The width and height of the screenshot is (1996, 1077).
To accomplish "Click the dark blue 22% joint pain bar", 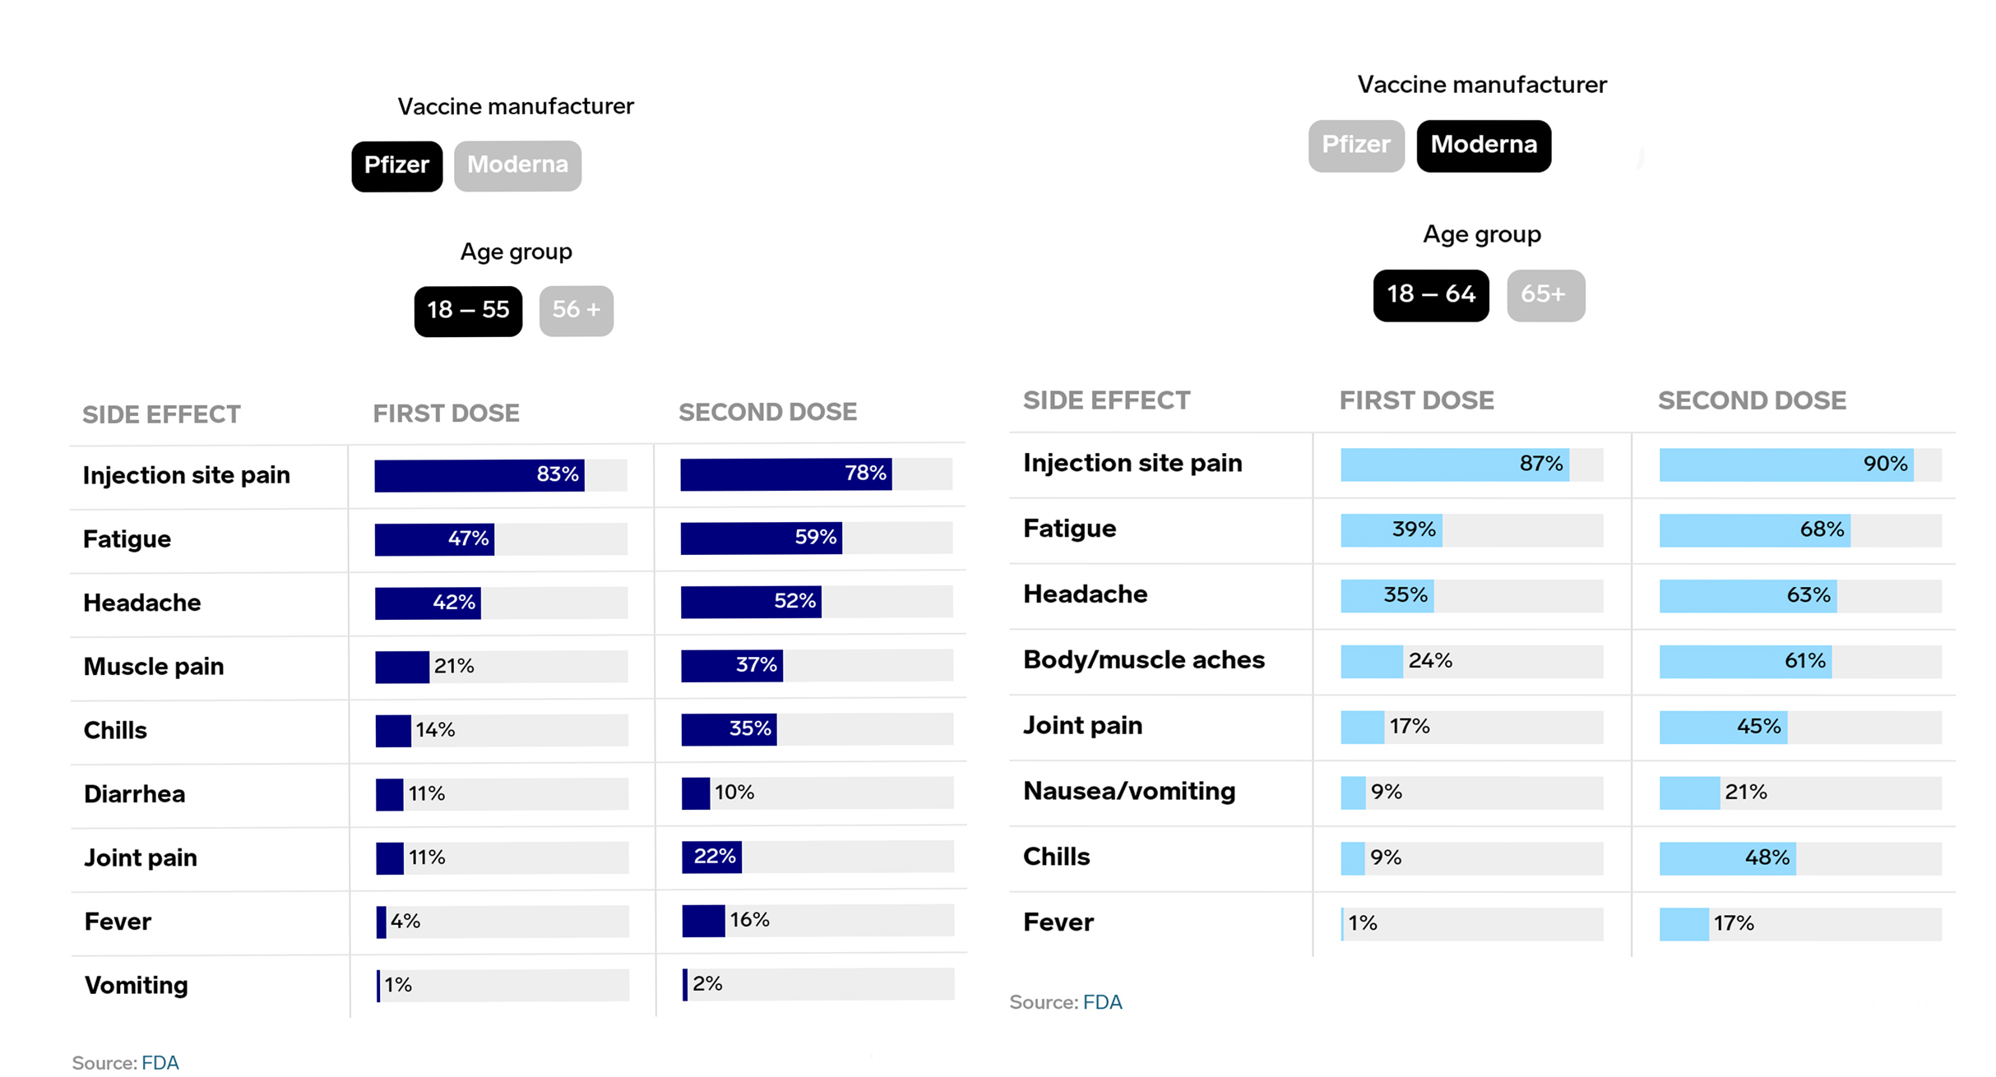I will click(x=711, y=857).
